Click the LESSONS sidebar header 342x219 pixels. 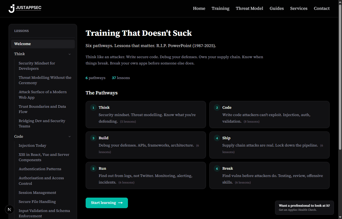(21, 31)
